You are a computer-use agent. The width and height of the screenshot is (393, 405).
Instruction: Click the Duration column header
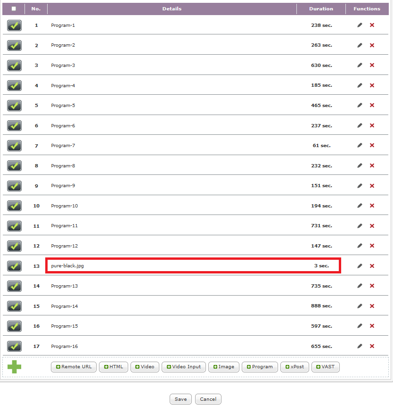321,9
